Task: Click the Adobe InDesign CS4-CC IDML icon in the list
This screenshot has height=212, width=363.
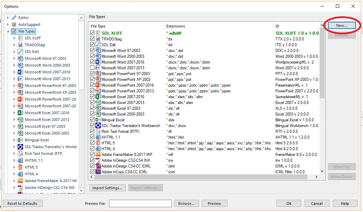Action: point(98,166)
